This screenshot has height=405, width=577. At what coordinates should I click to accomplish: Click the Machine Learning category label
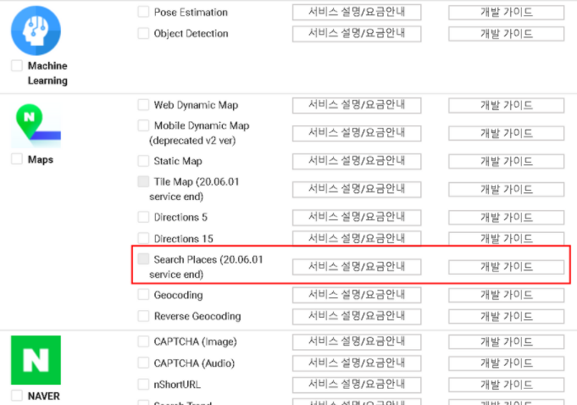[47, 73]
